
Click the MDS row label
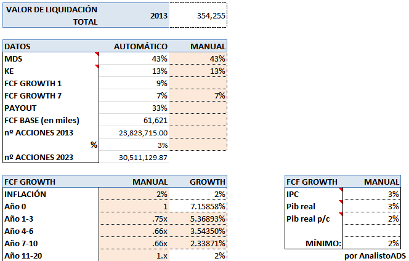pyautogui.click(x=14, y=58)
